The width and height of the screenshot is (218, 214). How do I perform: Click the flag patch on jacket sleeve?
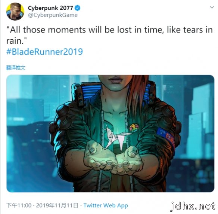[166, 136]
